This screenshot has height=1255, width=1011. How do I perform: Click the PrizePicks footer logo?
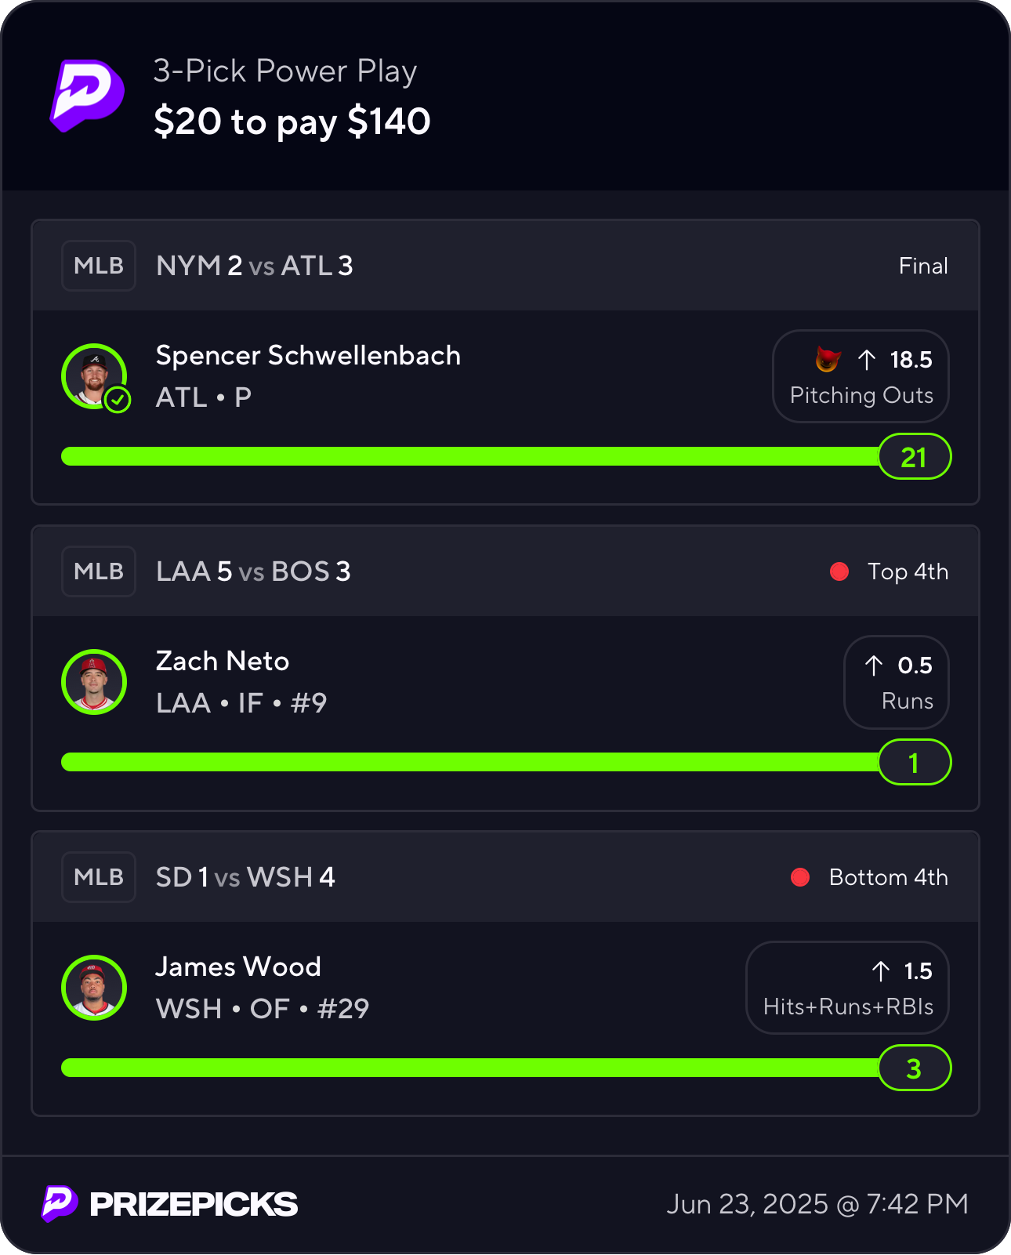click(x=169, y=1204)
